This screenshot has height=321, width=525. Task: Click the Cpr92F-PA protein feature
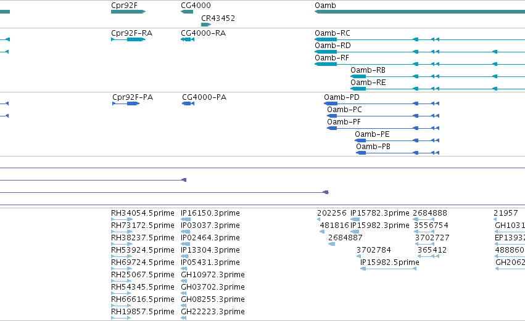click(126, 104)
